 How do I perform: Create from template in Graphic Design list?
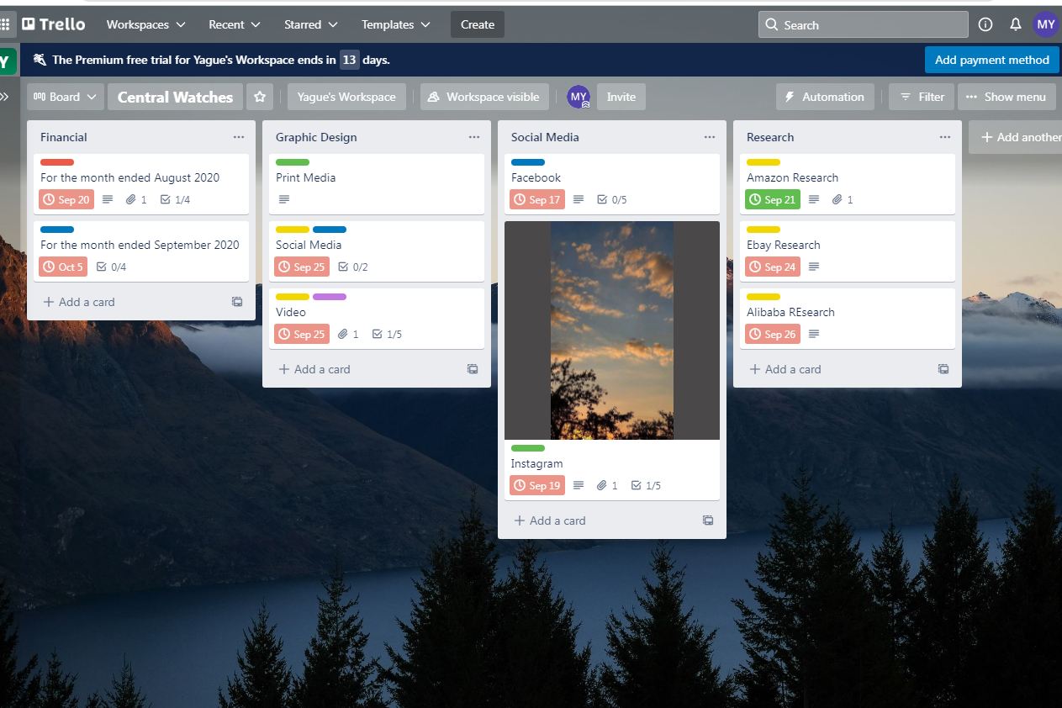click(x=473, y=369)
